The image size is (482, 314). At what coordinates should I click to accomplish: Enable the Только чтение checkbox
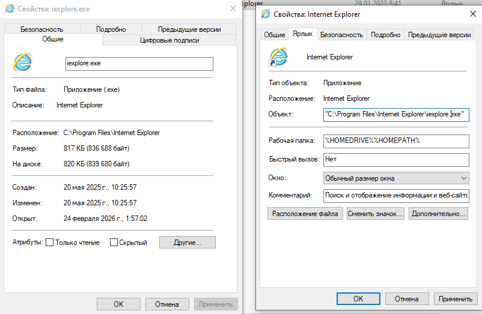[x=49, y=243]
